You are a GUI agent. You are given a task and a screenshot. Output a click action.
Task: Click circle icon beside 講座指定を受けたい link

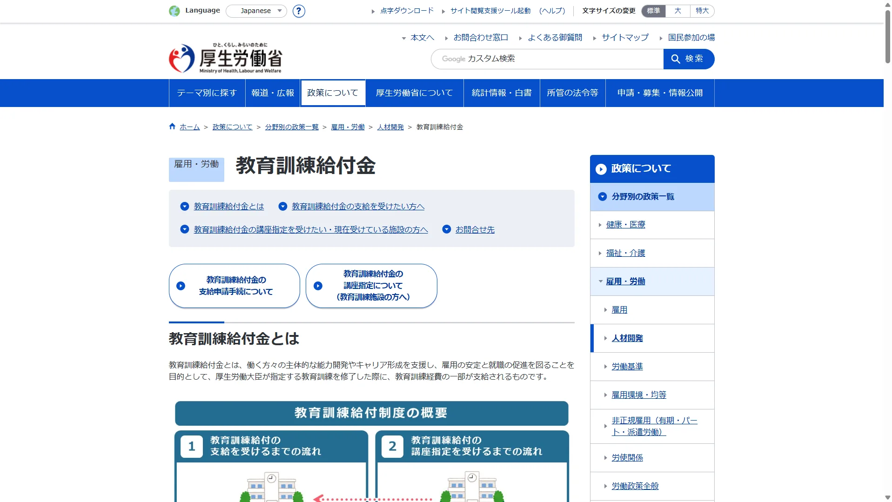pos(185,229)
